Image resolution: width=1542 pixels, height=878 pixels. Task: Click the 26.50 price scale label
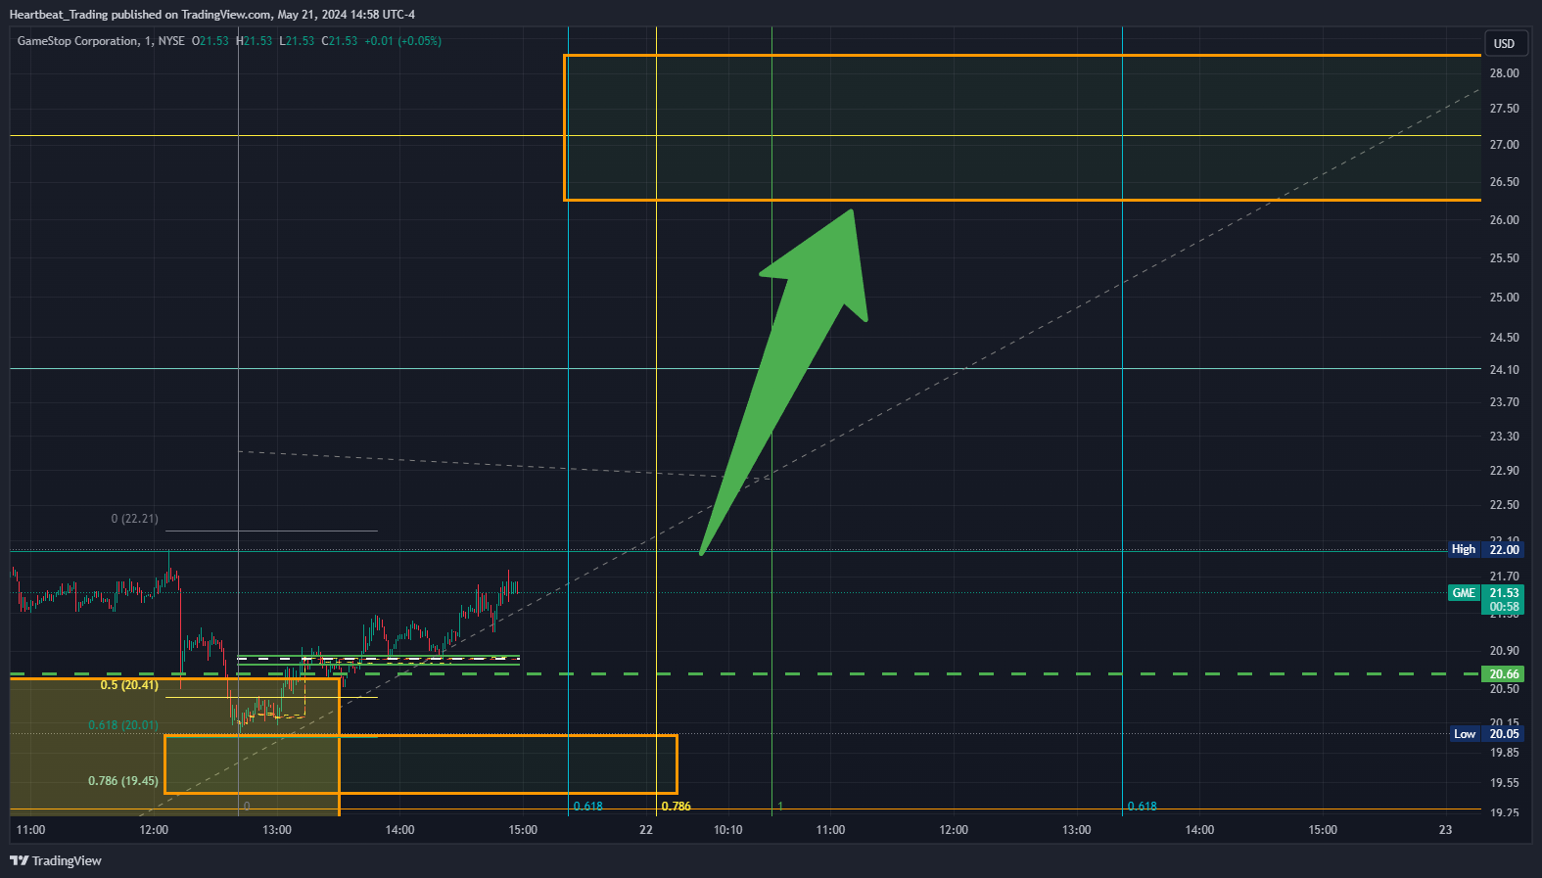[1504, 182]
